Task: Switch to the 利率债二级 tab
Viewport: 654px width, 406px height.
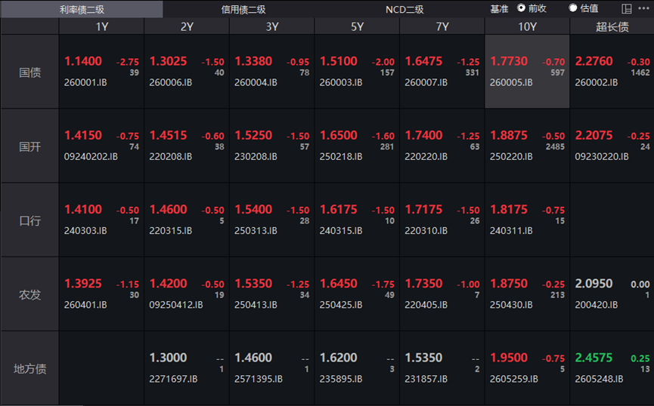Action: [x=81, y=9]
